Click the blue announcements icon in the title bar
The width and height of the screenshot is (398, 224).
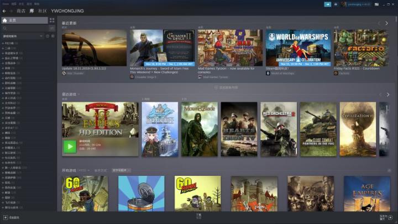[328, 4]
